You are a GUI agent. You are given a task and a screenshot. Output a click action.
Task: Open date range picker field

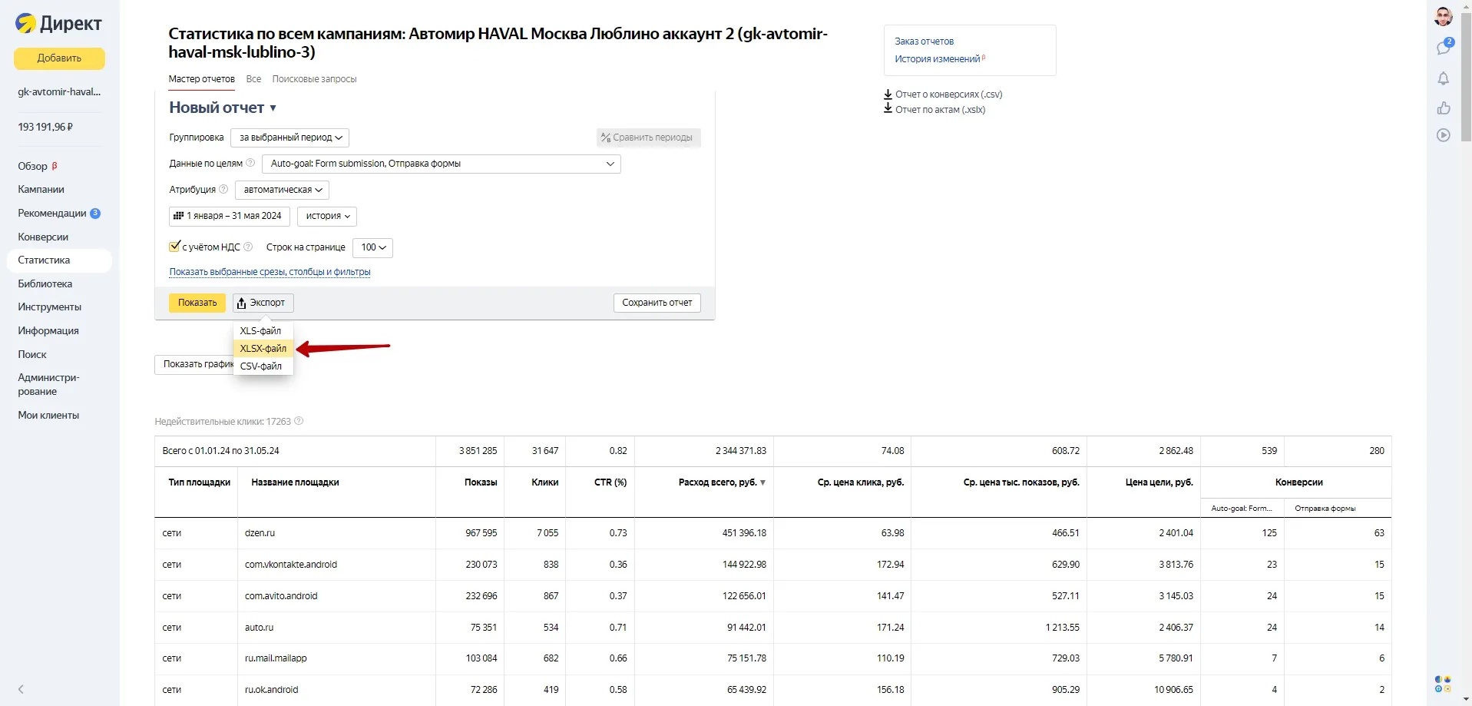229,216
